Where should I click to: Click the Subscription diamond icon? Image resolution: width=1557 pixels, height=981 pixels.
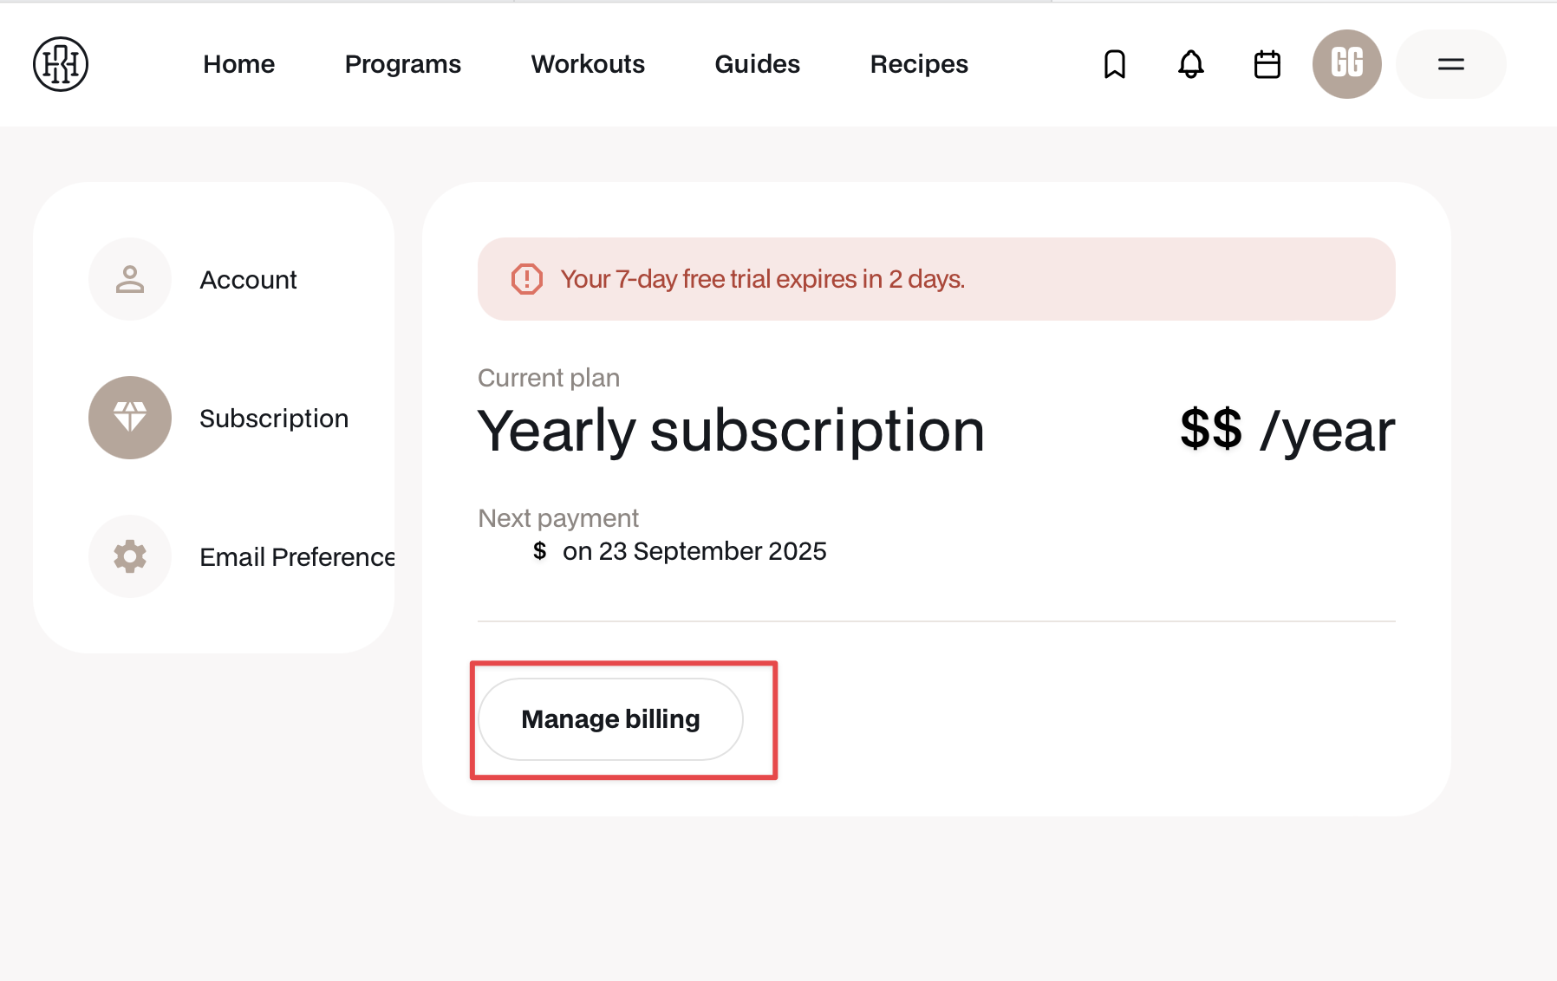pos(130,418)
